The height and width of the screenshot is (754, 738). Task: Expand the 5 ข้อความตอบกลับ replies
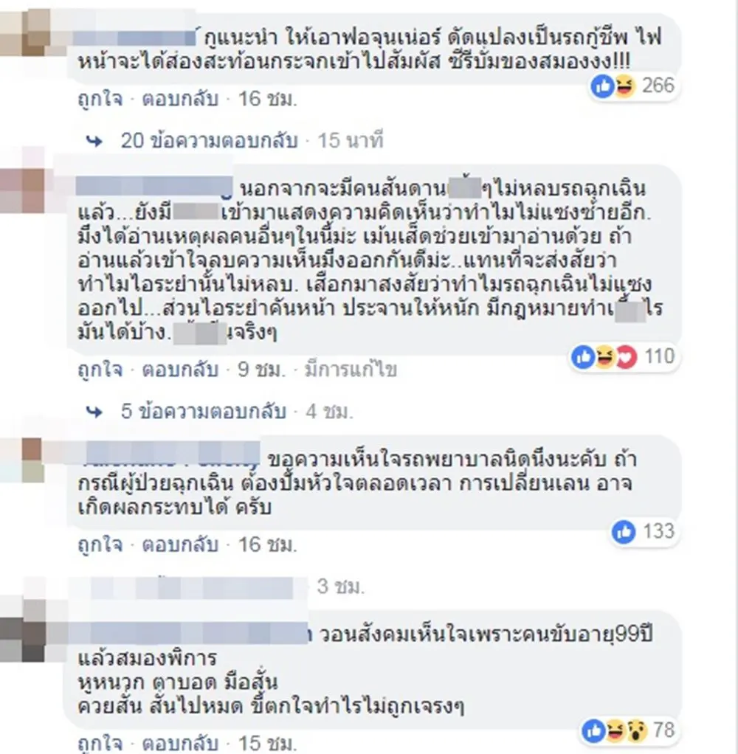click(x=204, y=412)
